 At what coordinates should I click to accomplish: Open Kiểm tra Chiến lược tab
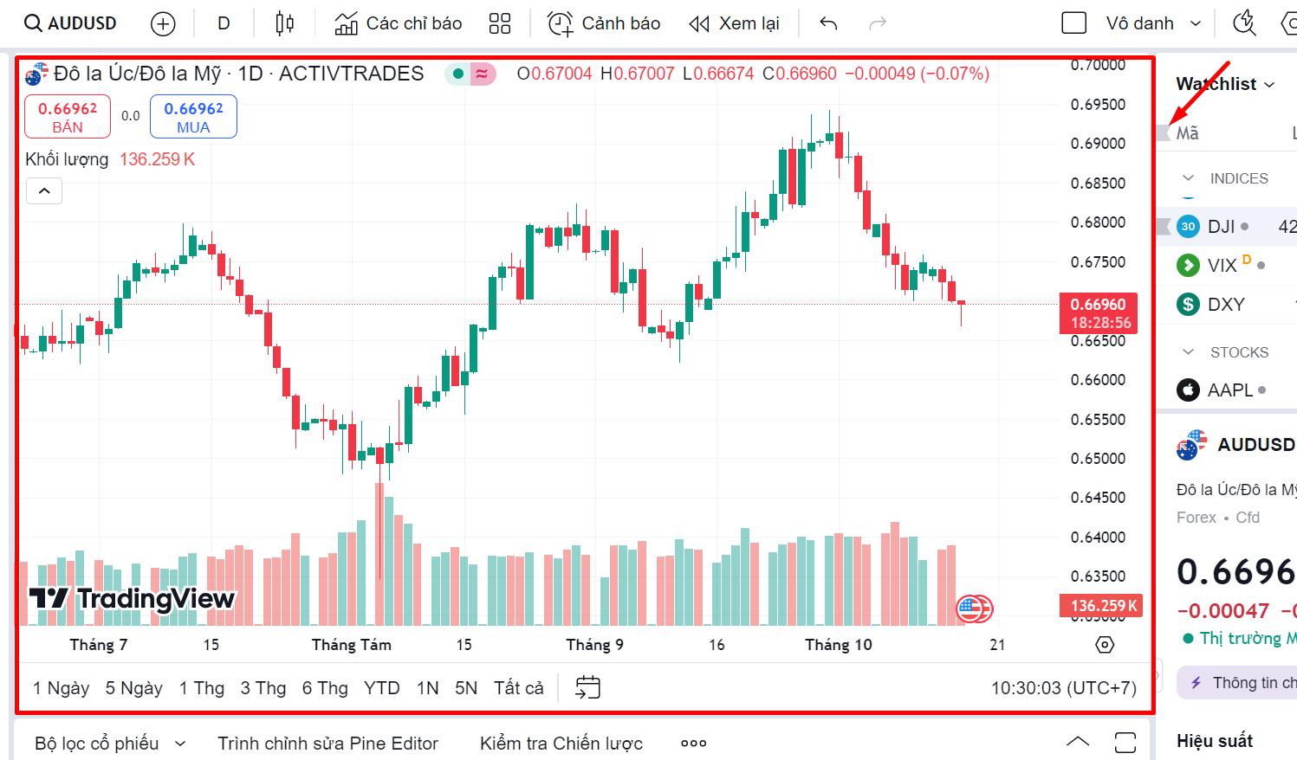click(x=561, y=744)
